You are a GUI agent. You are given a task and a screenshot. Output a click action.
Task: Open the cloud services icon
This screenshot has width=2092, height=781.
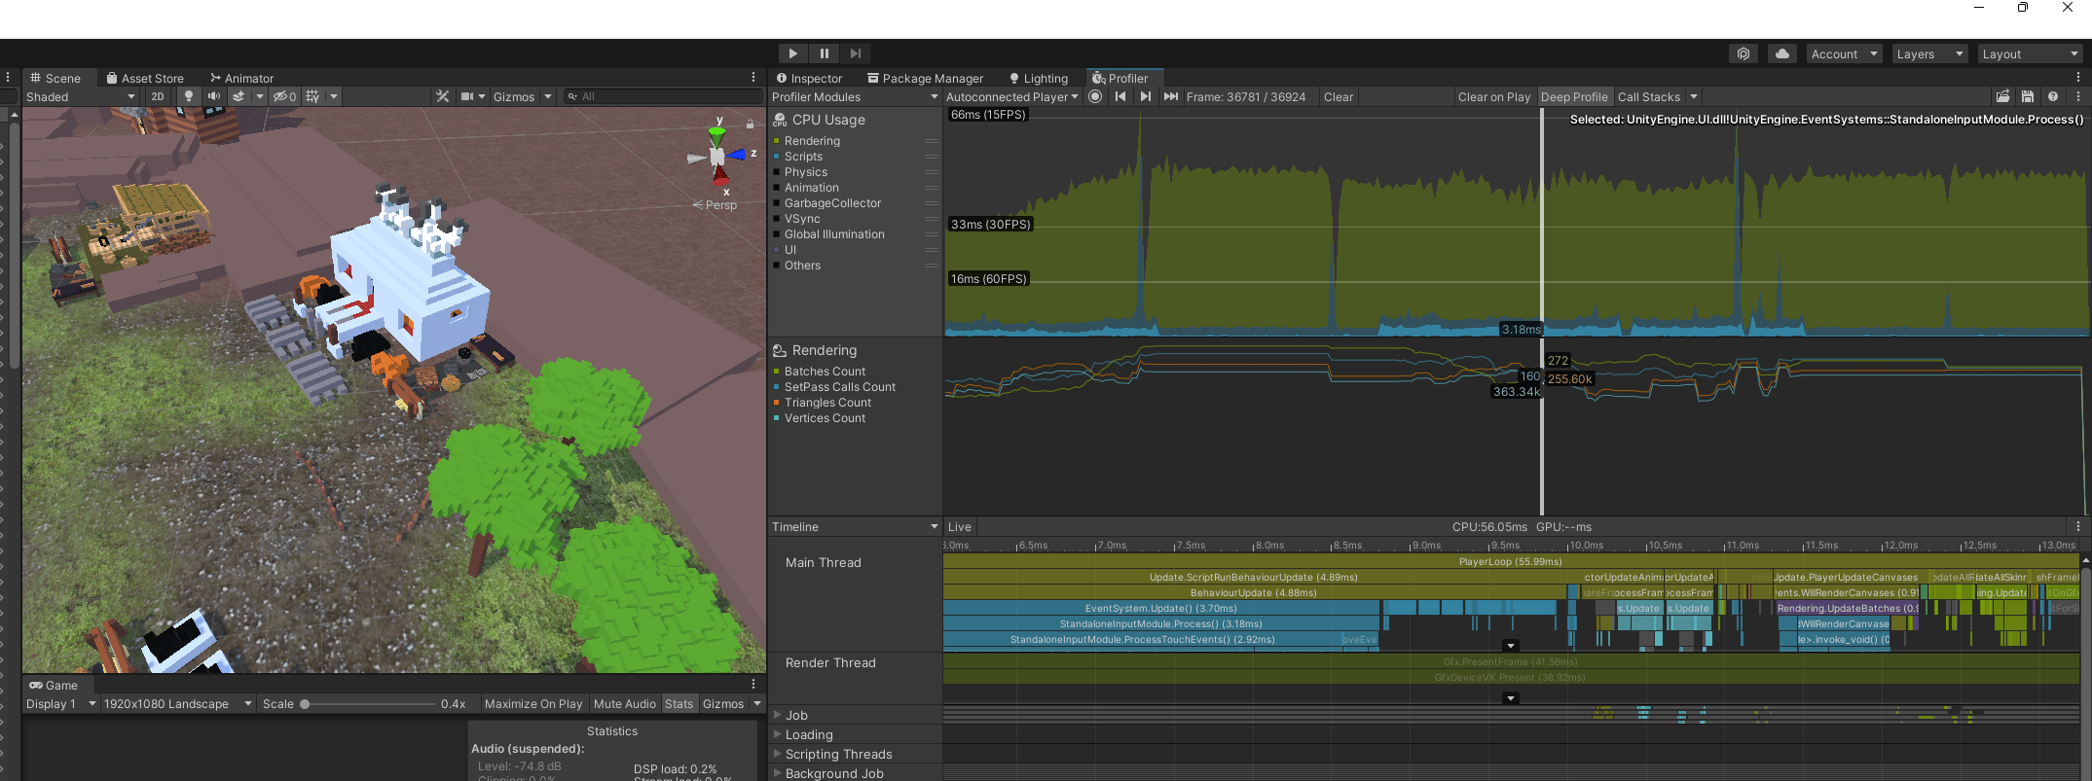1781,53
